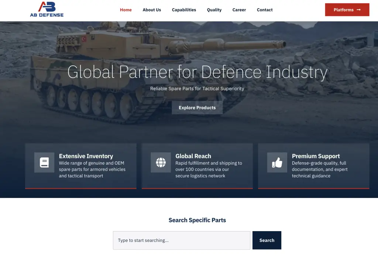Click the dark blue Search button
378x274 pixels.
[x=267, y=240]
